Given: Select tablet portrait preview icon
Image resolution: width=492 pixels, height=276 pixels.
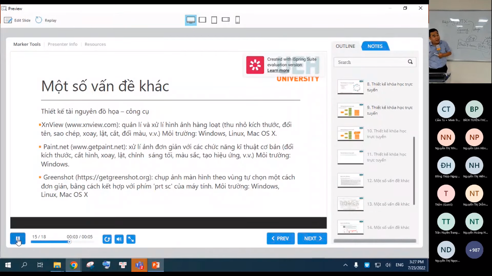Looking at the screenshot, I should [214, 20].
